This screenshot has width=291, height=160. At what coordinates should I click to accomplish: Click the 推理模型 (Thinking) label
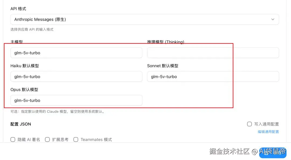(165, 42)
